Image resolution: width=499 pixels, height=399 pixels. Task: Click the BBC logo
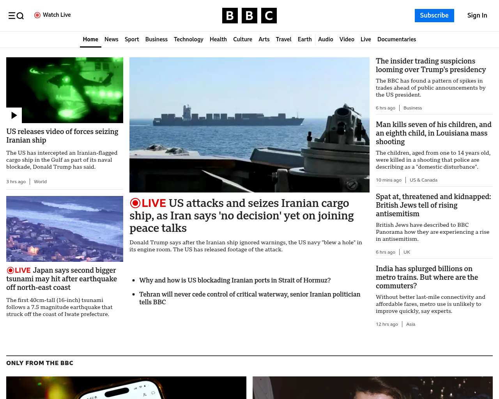tap(249, 16)
